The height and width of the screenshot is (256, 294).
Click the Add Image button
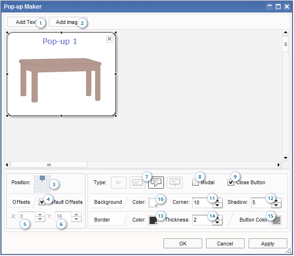(x=68, y=22)
